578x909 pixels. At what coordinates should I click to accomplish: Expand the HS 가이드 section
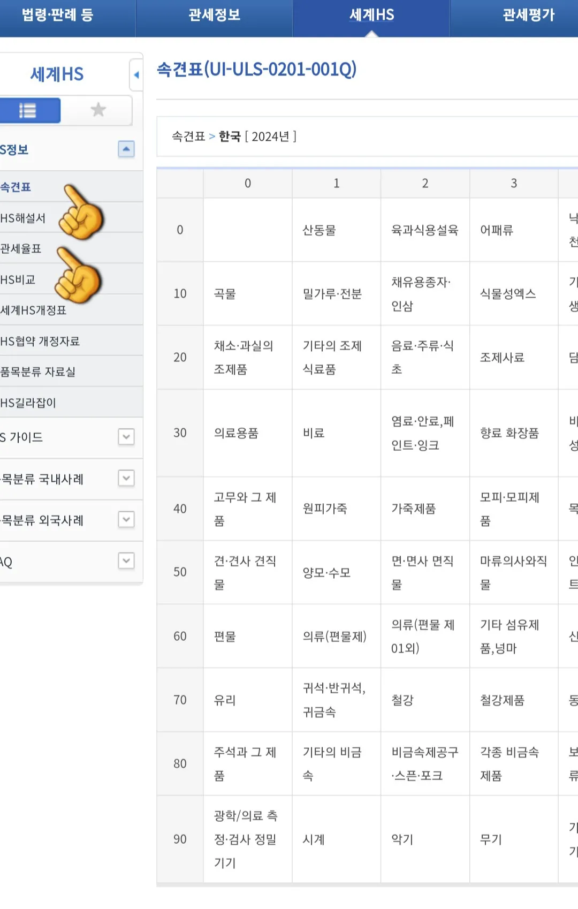pos(126,437)
